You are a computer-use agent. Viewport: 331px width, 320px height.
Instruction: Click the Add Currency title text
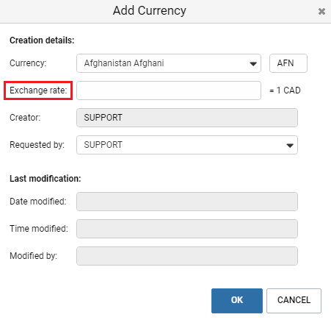150,11
